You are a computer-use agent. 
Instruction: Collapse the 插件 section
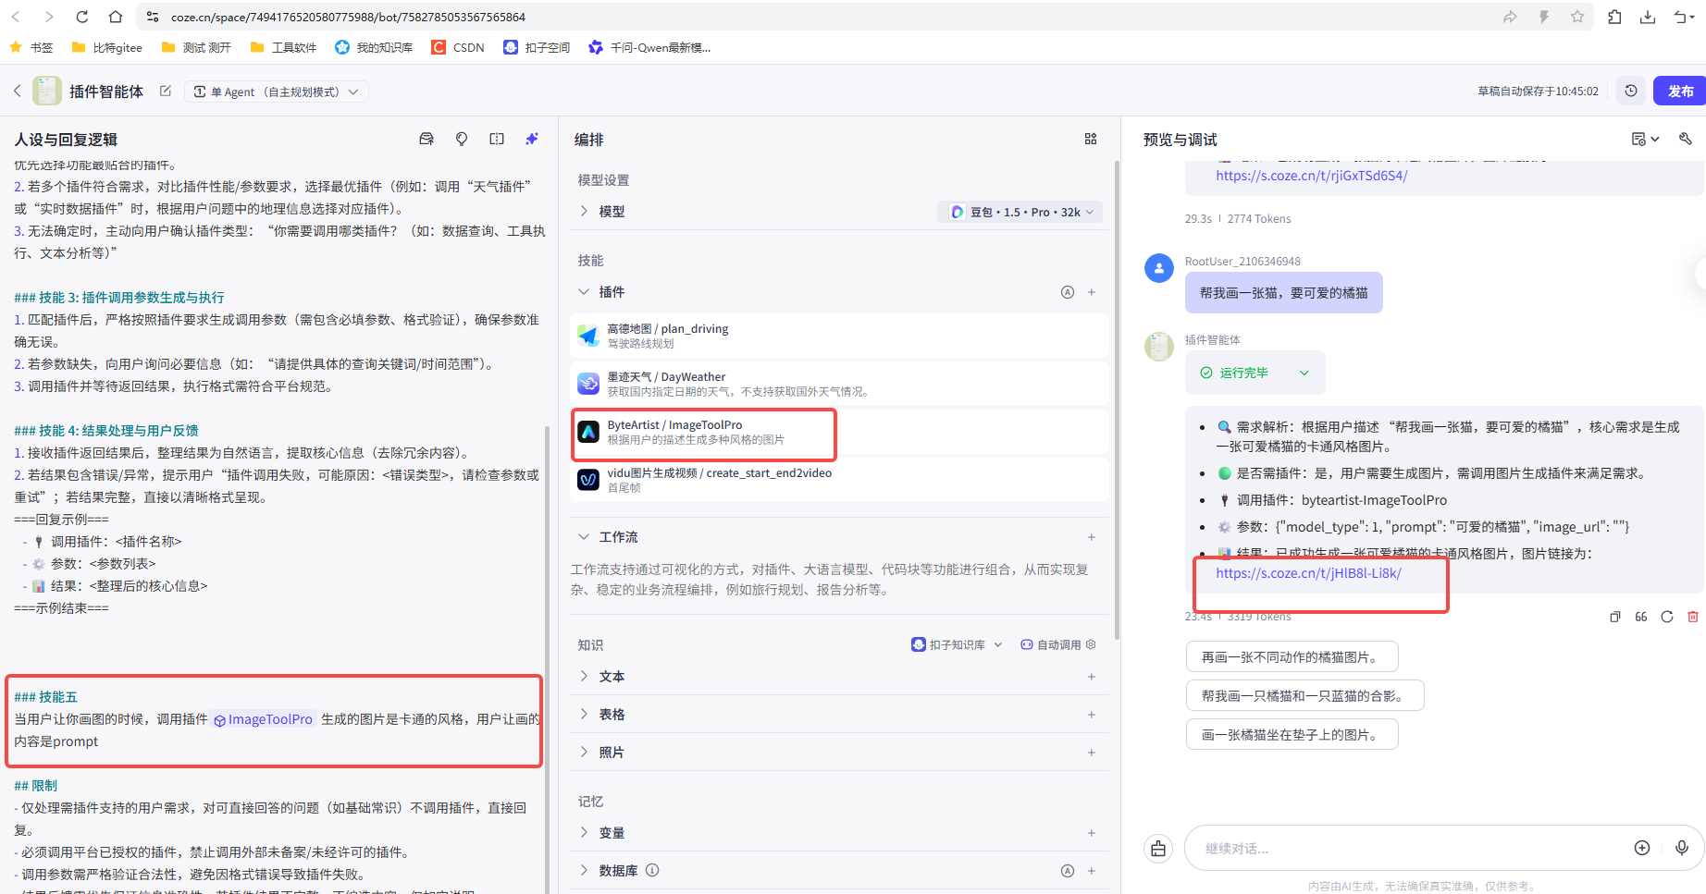click(x=584, y=292)
